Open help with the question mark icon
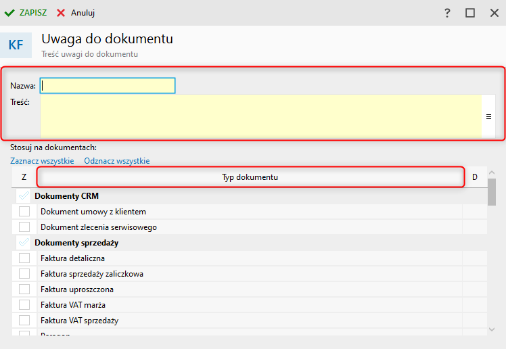The height and width of the screenshot is (349, 506). click(x=447, y=13)
